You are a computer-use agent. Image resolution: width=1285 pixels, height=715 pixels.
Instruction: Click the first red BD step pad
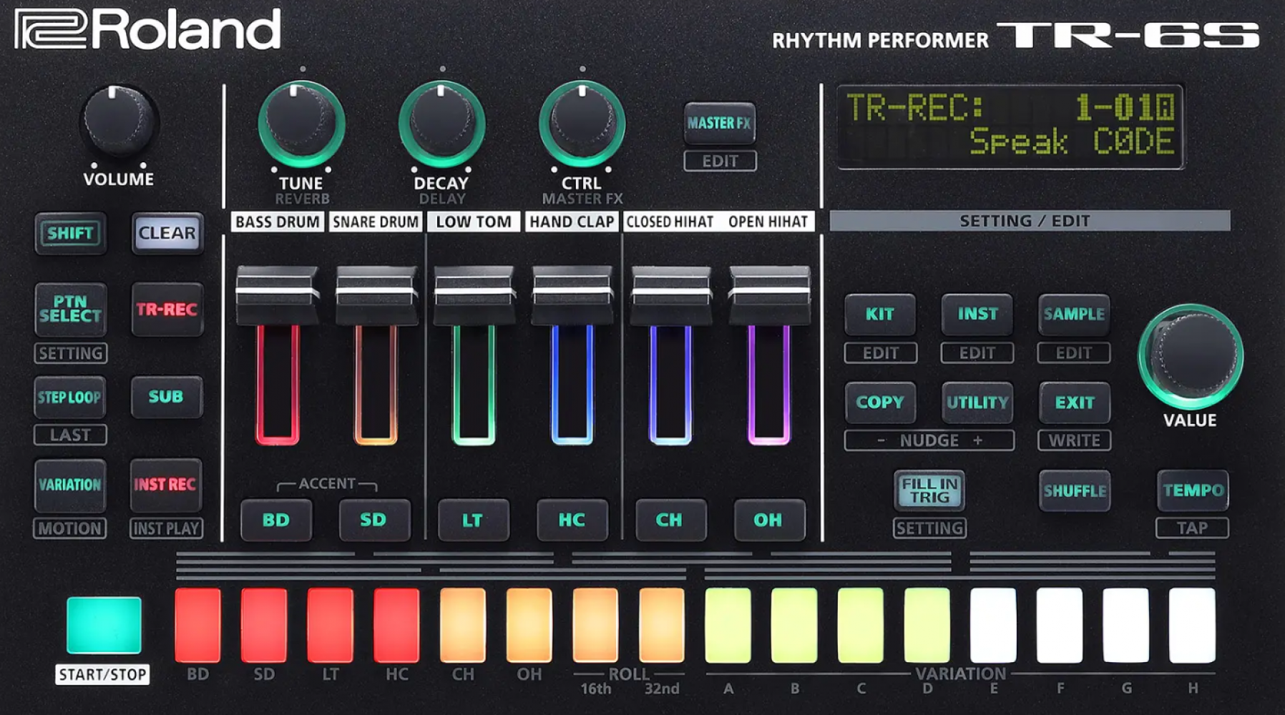coord(197,625)
